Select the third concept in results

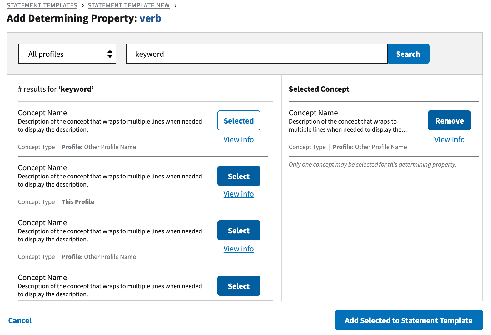[239, 230]
